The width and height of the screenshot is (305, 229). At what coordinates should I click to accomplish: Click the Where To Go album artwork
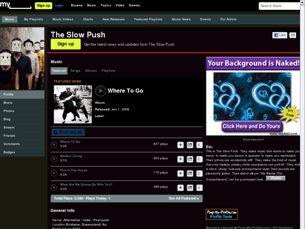click(73, 104)
